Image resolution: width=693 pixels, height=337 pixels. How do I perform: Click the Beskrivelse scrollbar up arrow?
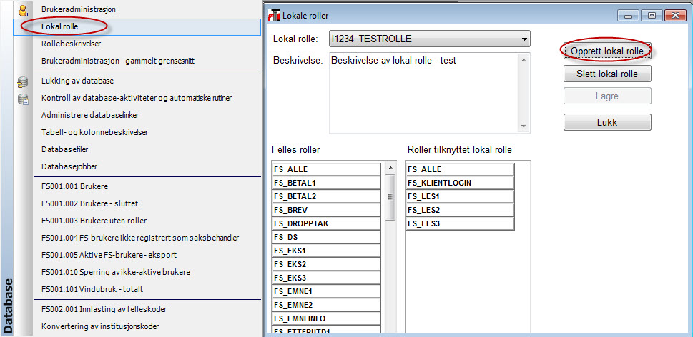524,60
